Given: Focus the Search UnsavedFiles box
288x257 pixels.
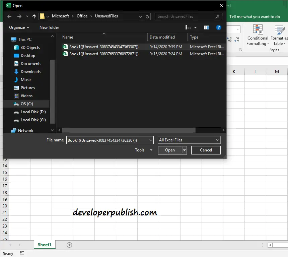Looking at the screenshot, I should pos(189,16).
